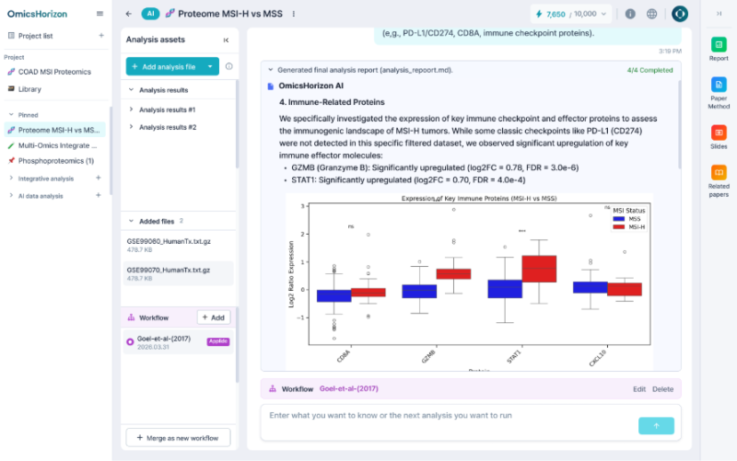The width and height of the screenshot is (737, 461).
Task: Select the Phosphoproteomics (1) pinned item
Action: pos(55,160)
